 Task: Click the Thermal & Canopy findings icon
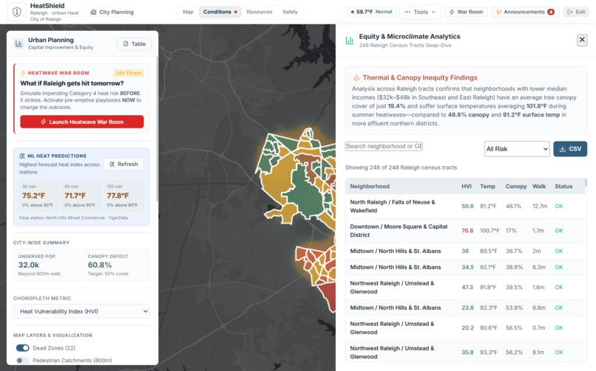356,77
